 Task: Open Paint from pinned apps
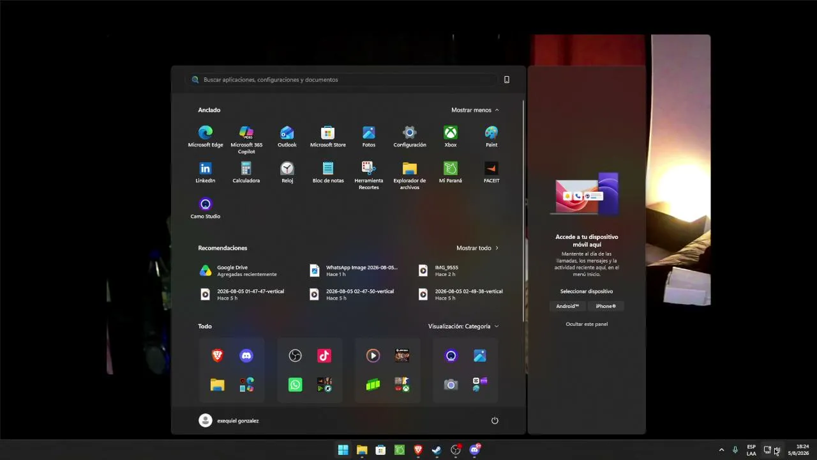(x=491, y=136)
